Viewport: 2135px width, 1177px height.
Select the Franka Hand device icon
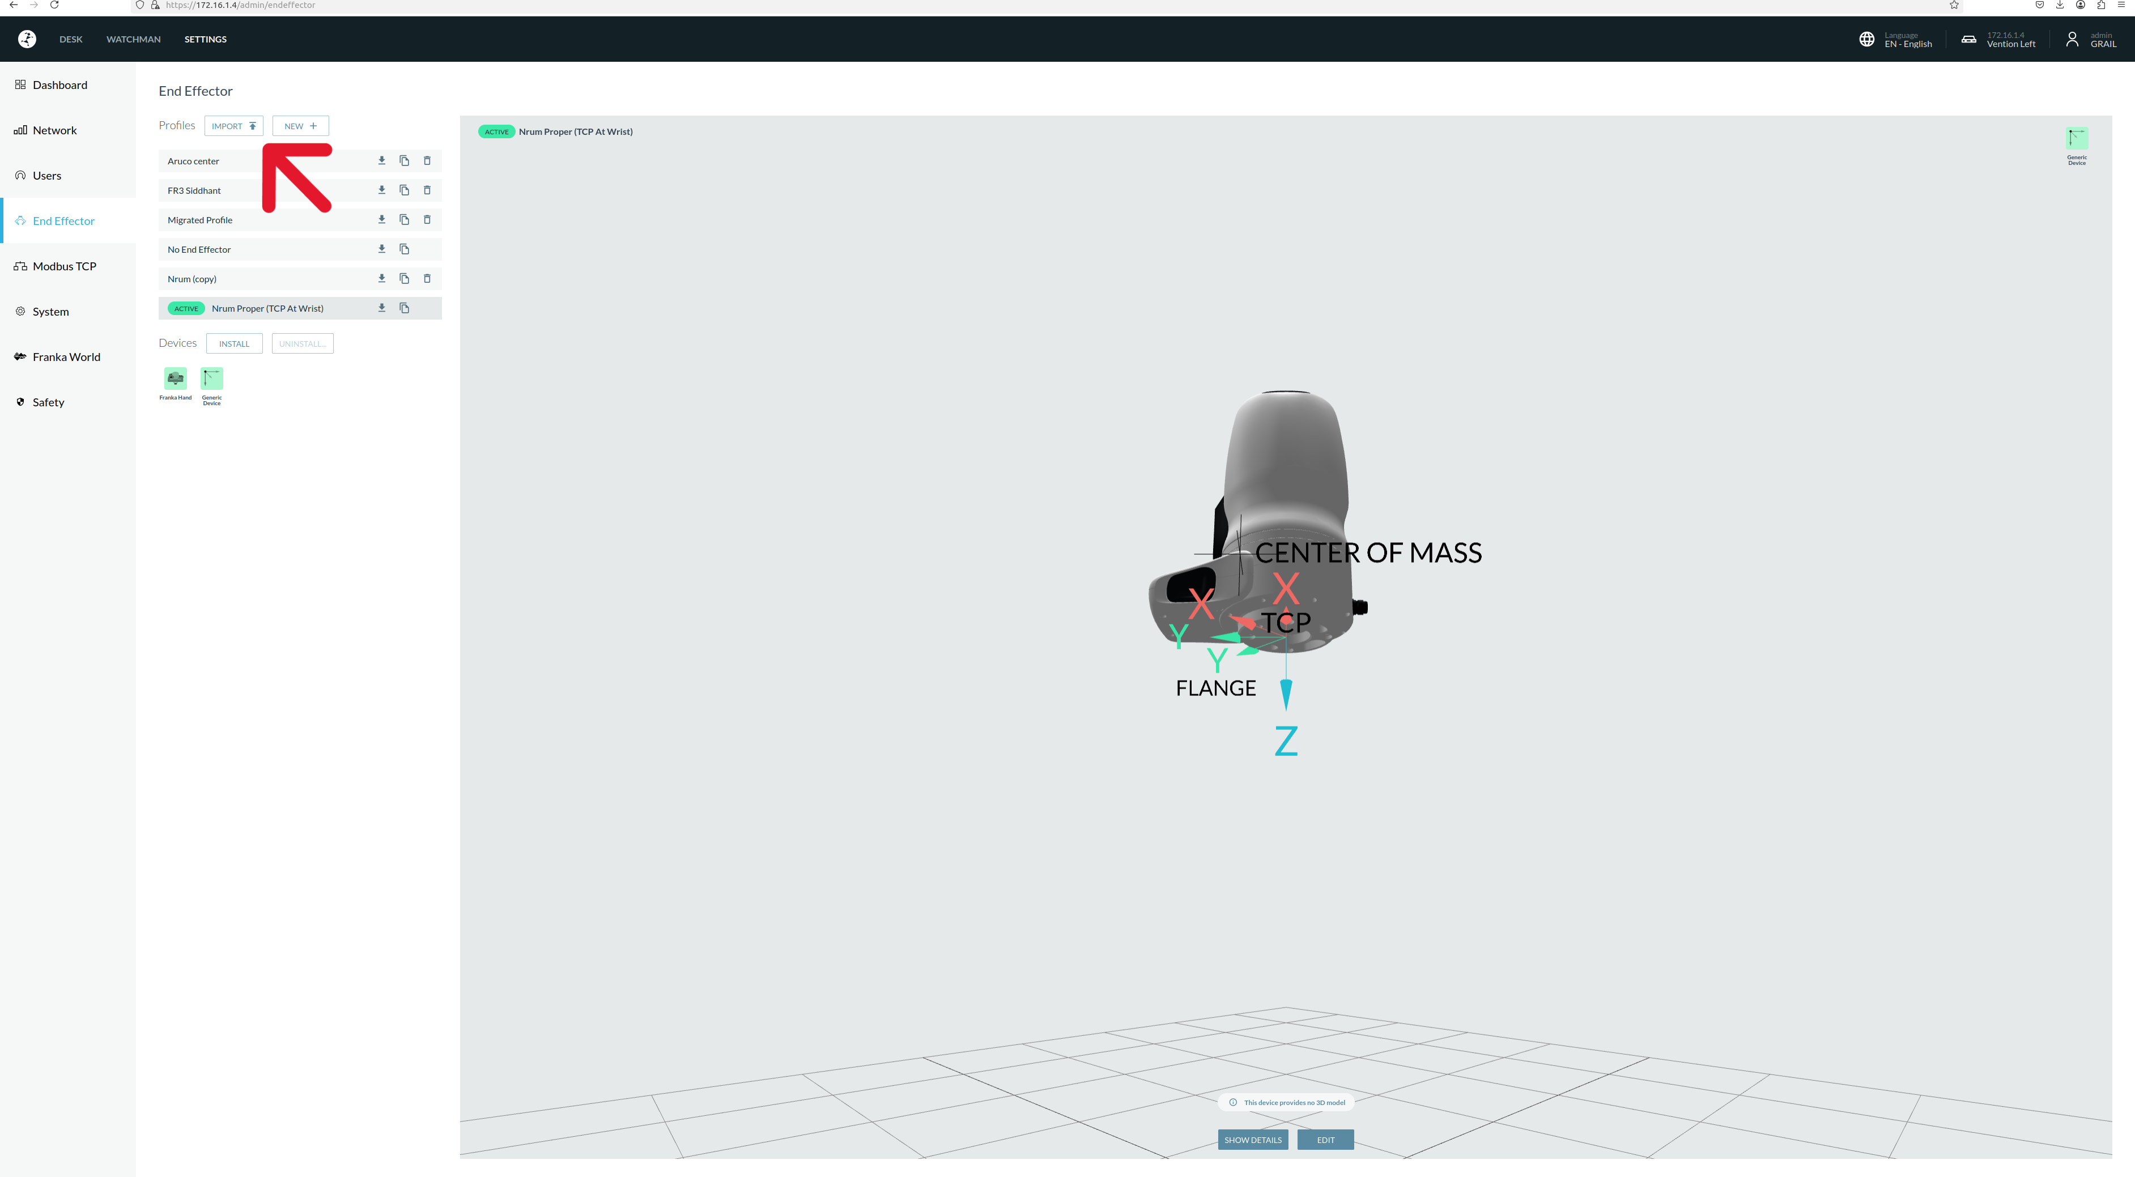tap(175, 379)
